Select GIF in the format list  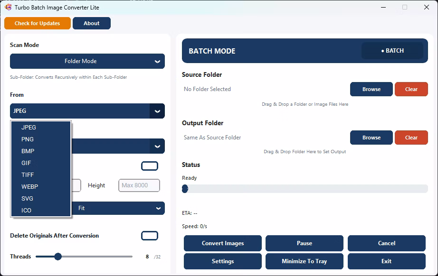click(41, 163)
